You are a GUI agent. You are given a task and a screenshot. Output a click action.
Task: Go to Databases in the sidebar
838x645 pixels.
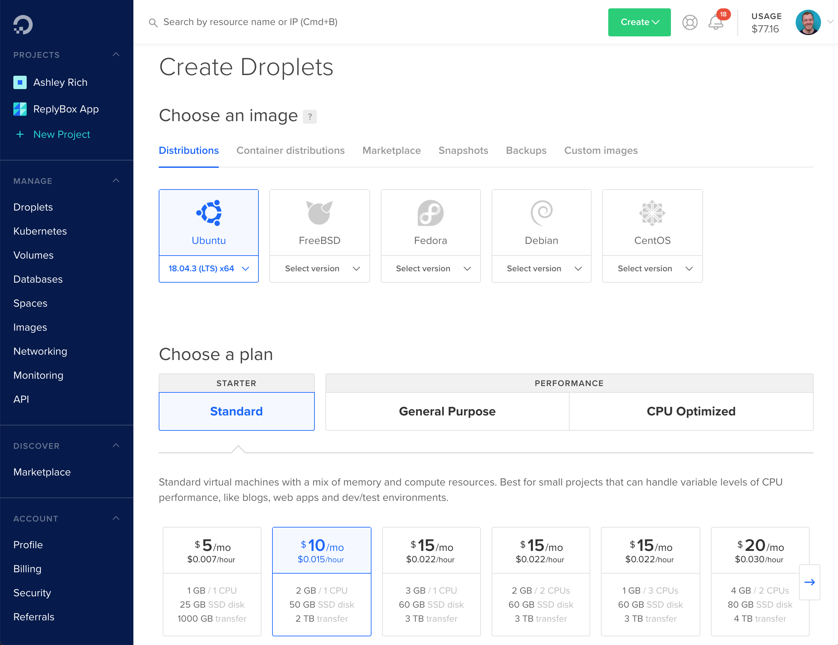coord(38,279)
